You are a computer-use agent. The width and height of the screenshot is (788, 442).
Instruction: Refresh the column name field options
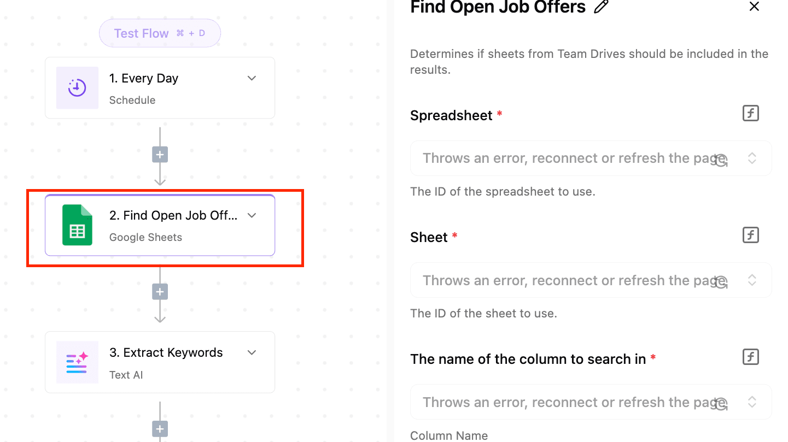tap(722, 404)
